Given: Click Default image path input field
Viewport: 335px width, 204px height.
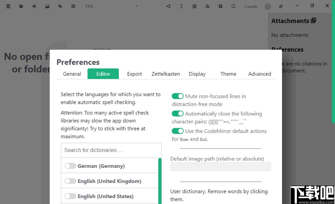Looking at the screenshot, I should pos(221,166).
